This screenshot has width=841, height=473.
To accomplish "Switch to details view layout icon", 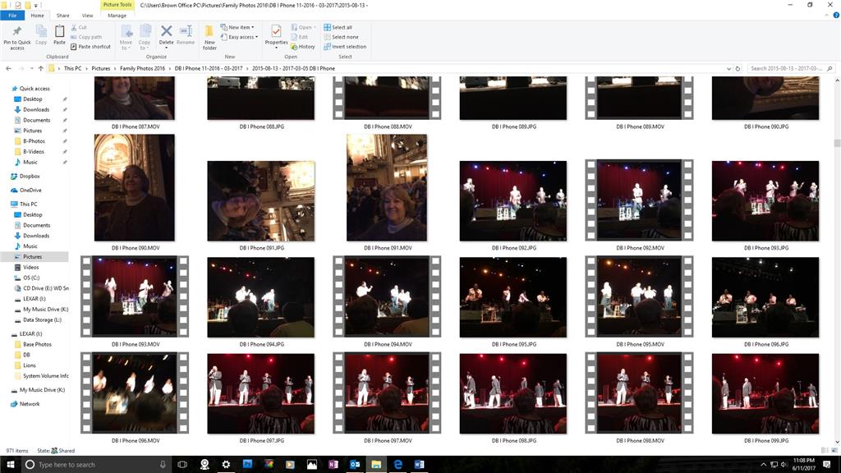I will pos(825,451).
